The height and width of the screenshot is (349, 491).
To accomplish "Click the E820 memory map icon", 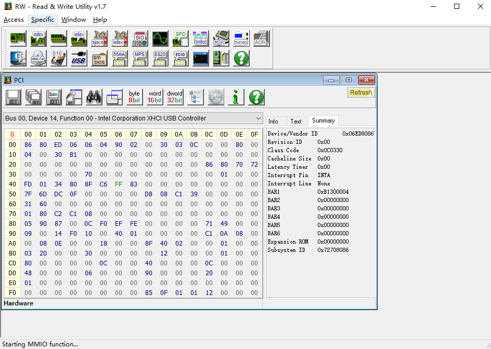I will tap(160, 58).
